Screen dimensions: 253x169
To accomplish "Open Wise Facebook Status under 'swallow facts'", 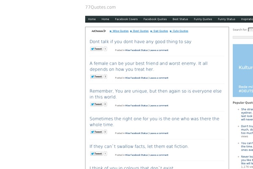I will click(x=136, y=155).
